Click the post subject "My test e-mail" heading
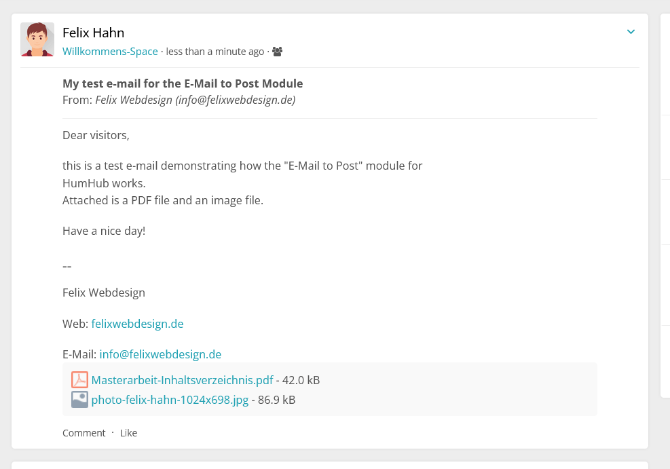The height and width of the screenshot is (469, 670). pyautogui.click(x=183, y=83)
